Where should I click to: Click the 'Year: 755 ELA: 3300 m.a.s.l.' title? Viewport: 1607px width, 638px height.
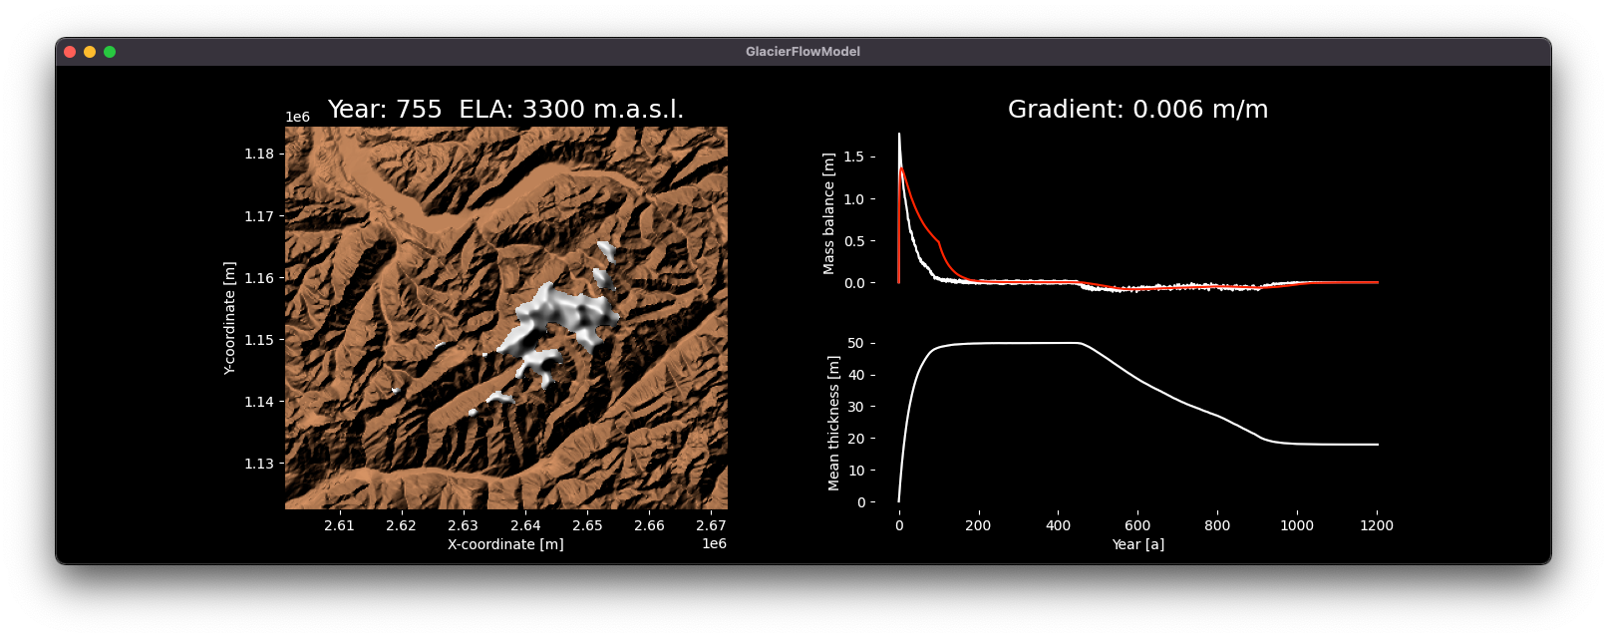click(x=505, y=110)
